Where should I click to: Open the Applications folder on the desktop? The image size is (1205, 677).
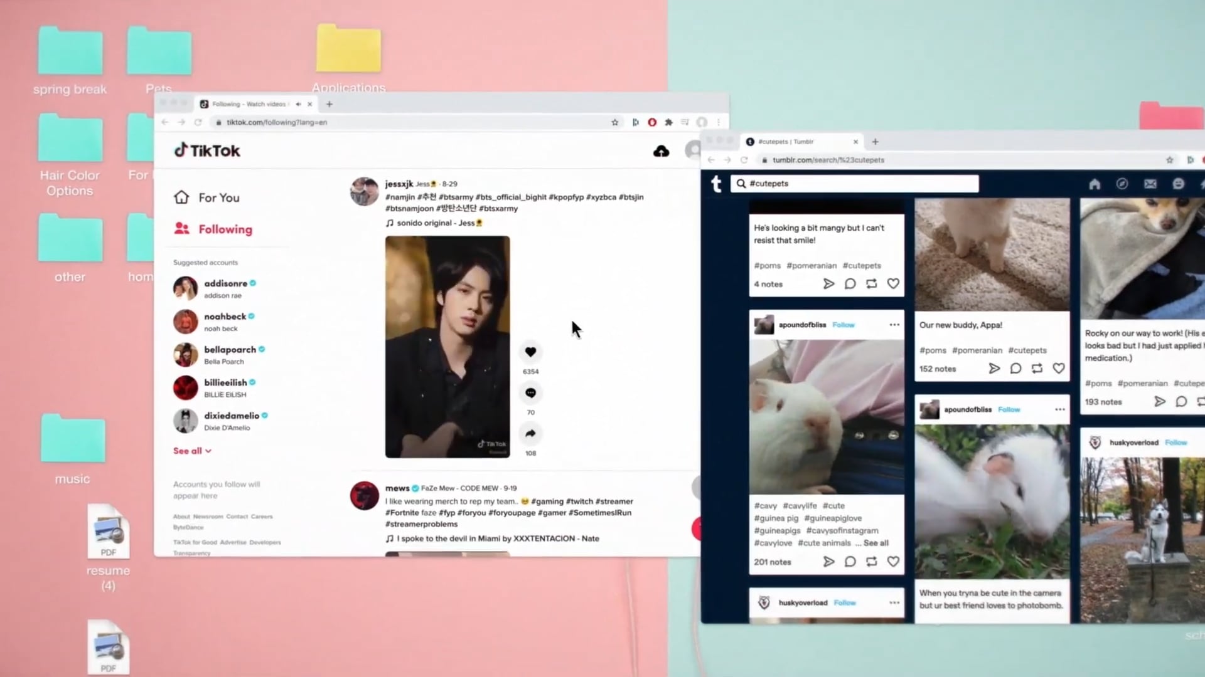tap(349, 58)
